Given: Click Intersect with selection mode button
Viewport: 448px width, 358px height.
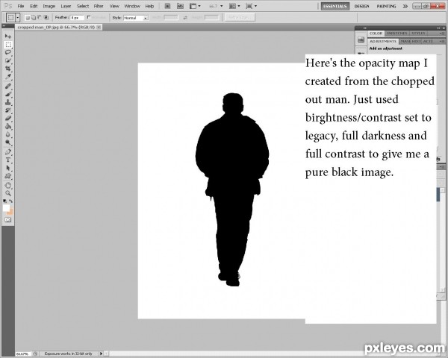Looking at the screenshot, I should 46,18.
